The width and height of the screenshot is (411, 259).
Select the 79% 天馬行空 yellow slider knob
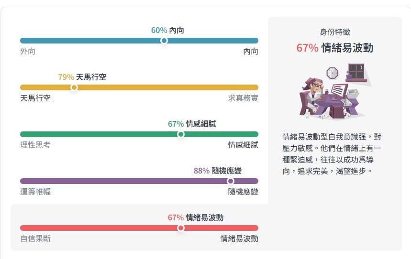pyautogui.click(x=74, y=87)
